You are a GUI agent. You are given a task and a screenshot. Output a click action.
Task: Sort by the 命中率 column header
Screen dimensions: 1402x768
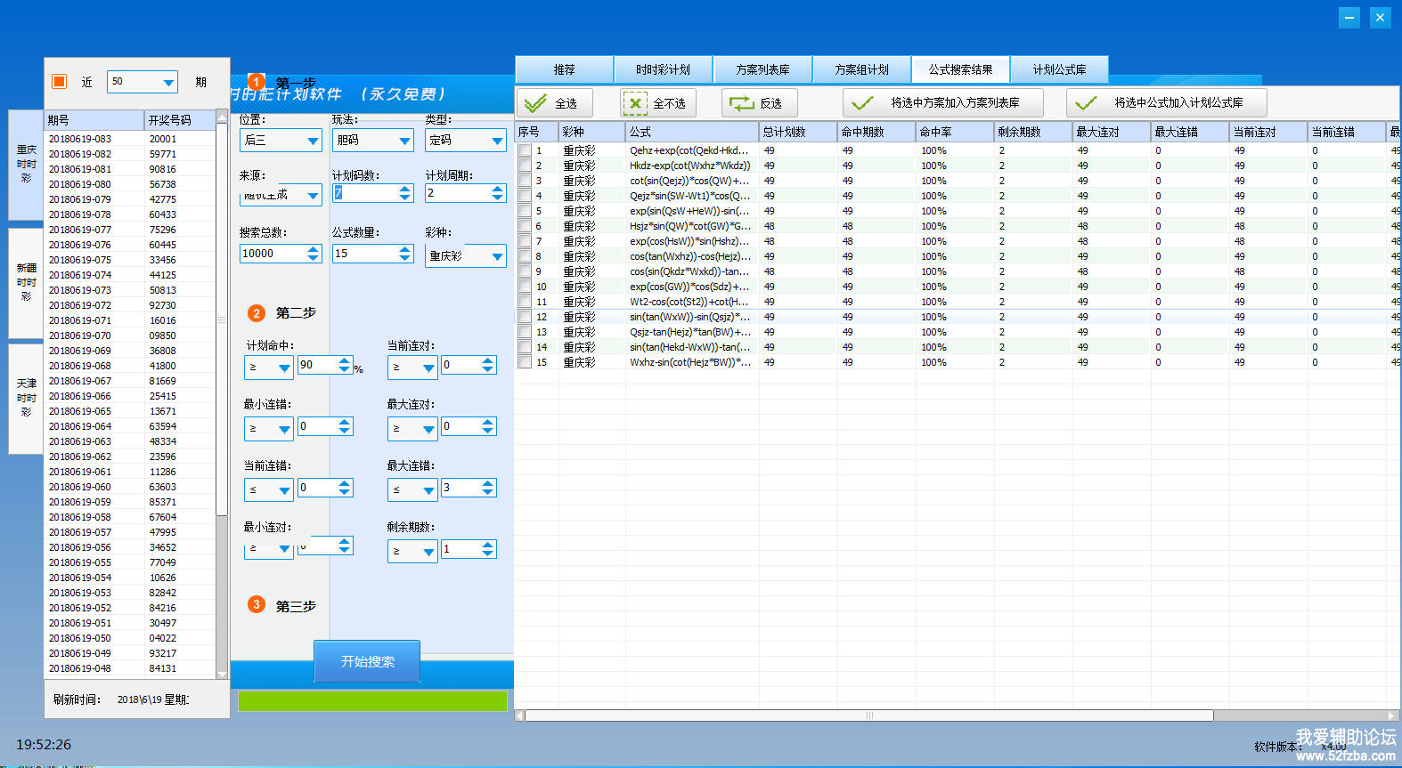tap(954, 132)
